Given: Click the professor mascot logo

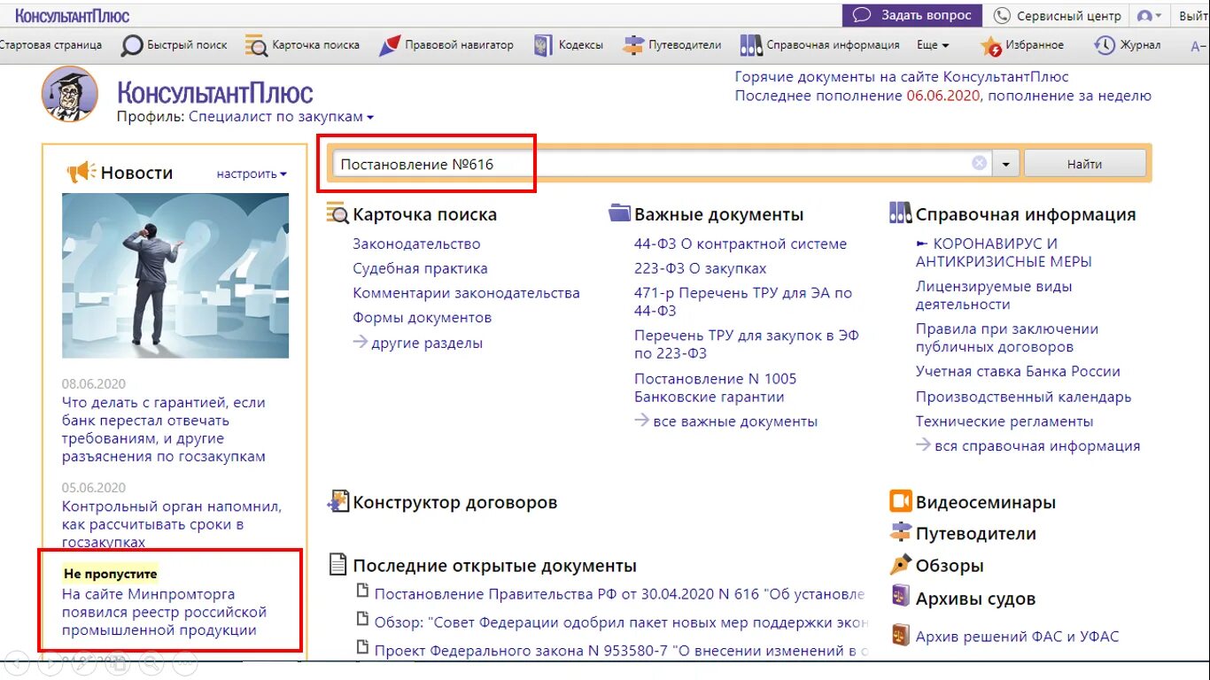Looking at the screenshot, I should click(x=70, y=94).
